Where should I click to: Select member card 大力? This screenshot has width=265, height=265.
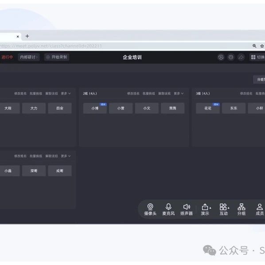point(34,108)
